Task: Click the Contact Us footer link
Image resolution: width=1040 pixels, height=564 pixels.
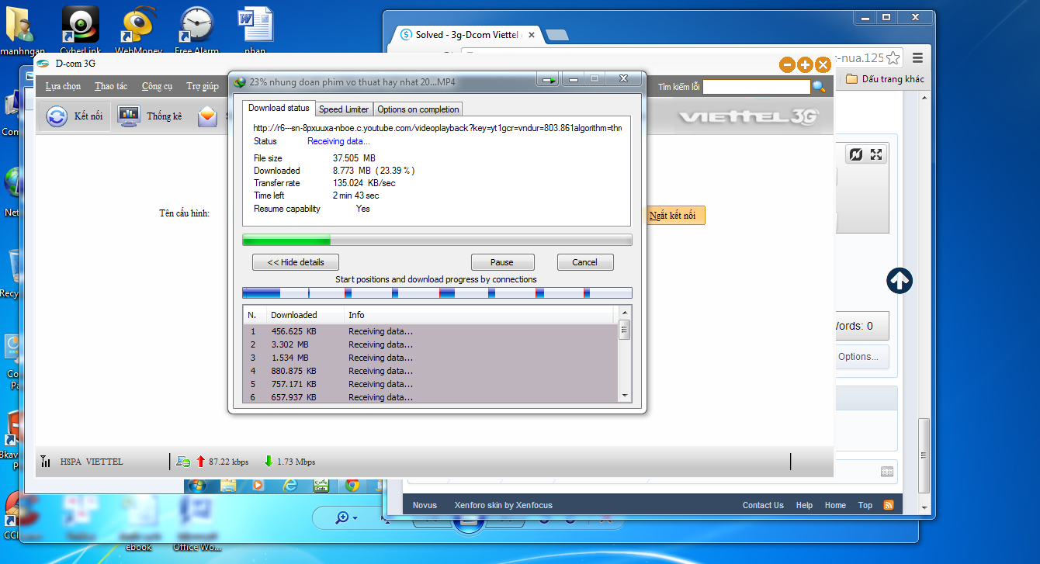Action: [x=763, y=505]
